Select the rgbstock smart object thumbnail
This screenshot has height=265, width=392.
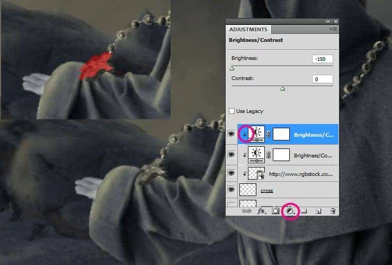(256, 173)
